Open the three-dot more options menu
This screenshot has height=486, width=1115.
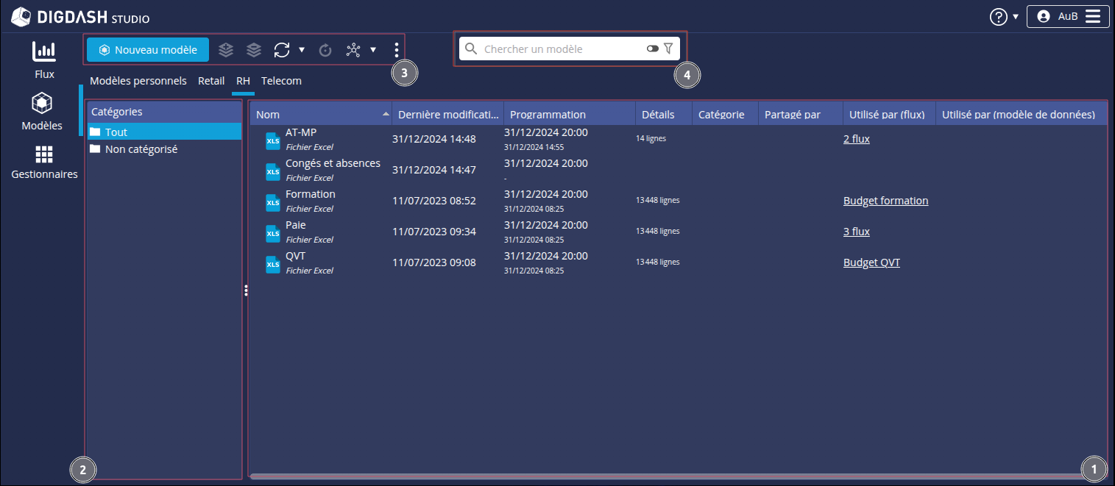click(x=397, y=50)
